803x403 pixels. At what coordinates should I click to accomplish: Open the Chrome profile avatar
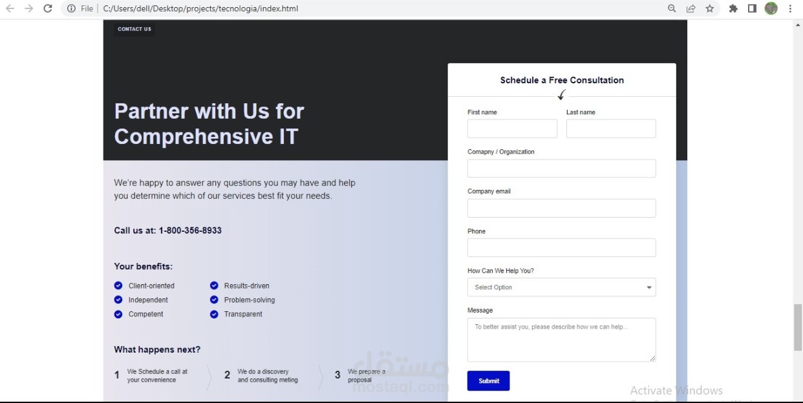(771, 8)
